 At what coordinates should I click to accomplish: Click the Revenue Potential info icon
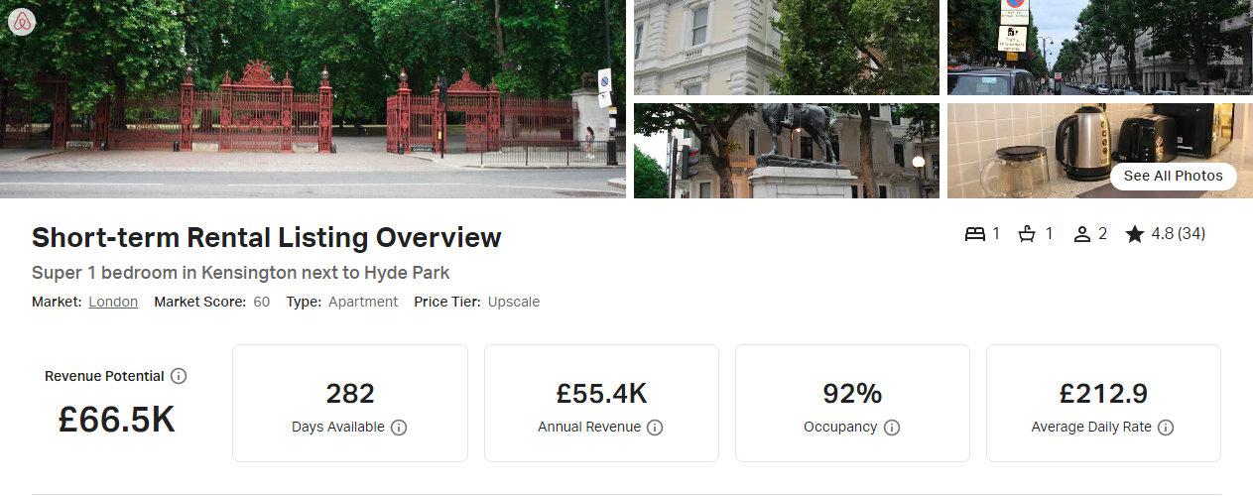coord(179,376)
